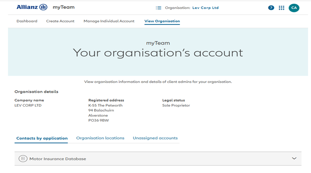The width and height of the screenshot is (311, 173).
Task: Click Your organisation's account heading
Action: click(158, 53)
